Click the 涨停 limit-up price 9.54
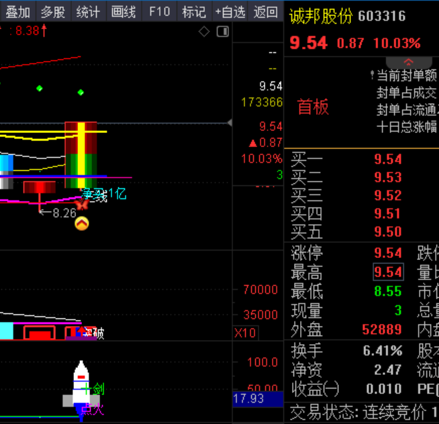439x424 pixels. 388,253
